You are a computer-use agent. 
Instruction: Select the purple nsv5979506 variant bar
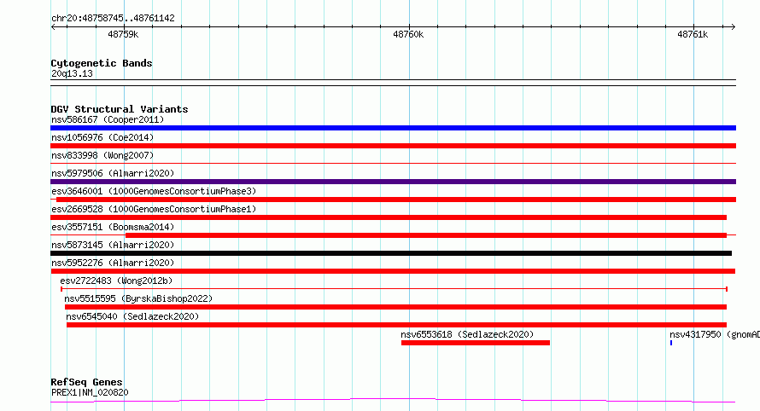393,182
